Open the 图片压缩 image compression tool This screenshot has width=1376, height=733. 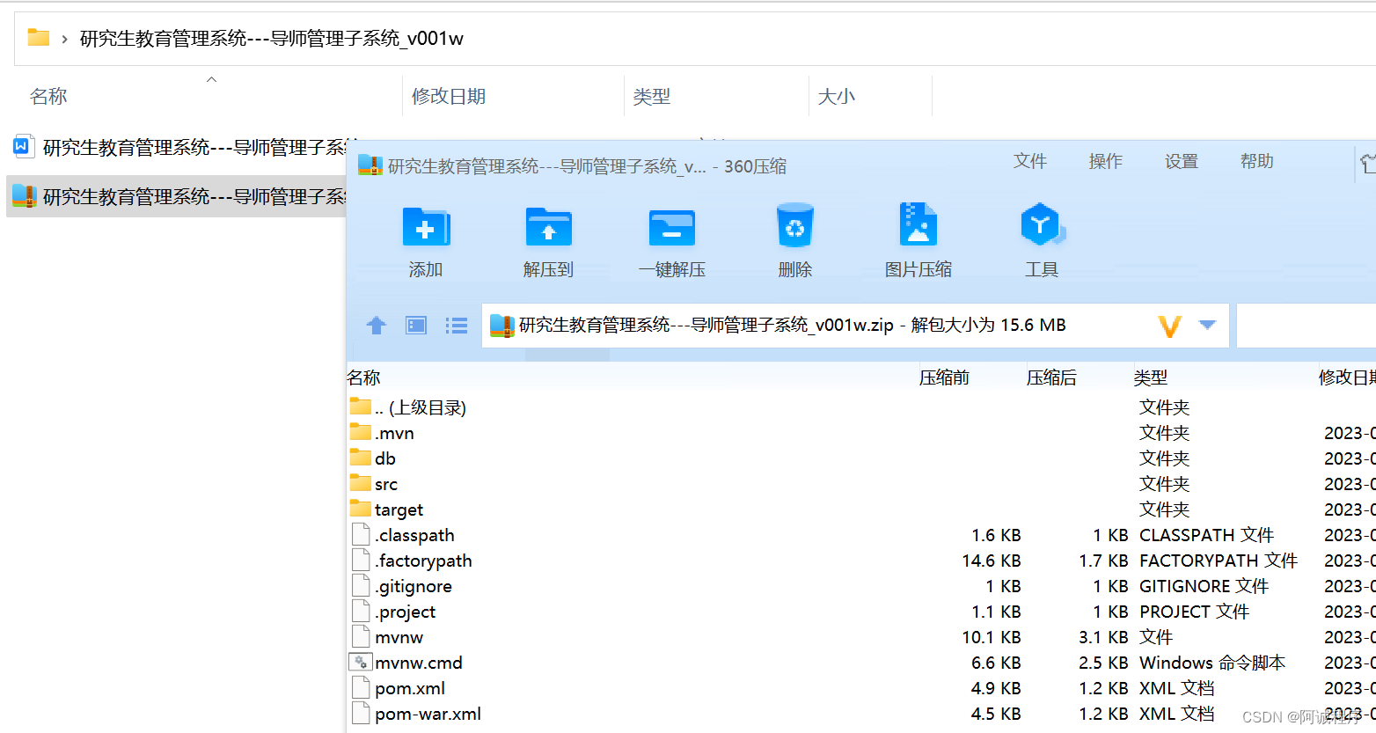918,224
